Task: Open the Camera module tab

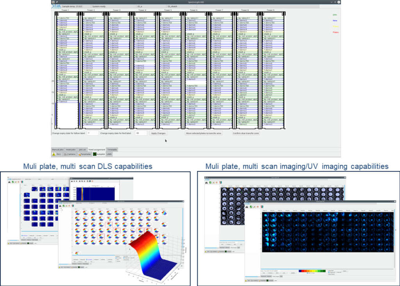Action: 70,154
